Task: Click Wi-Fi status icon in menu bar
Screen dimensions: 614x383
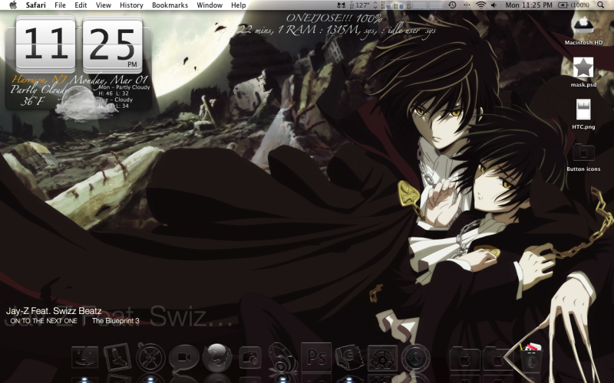Action: click(x=481, y=5)
